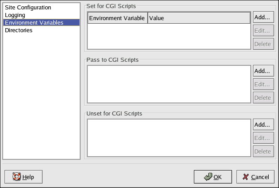Add a variable to Set for CGI Scripts
The image size is (279, 188).
[x=263, y=17]
